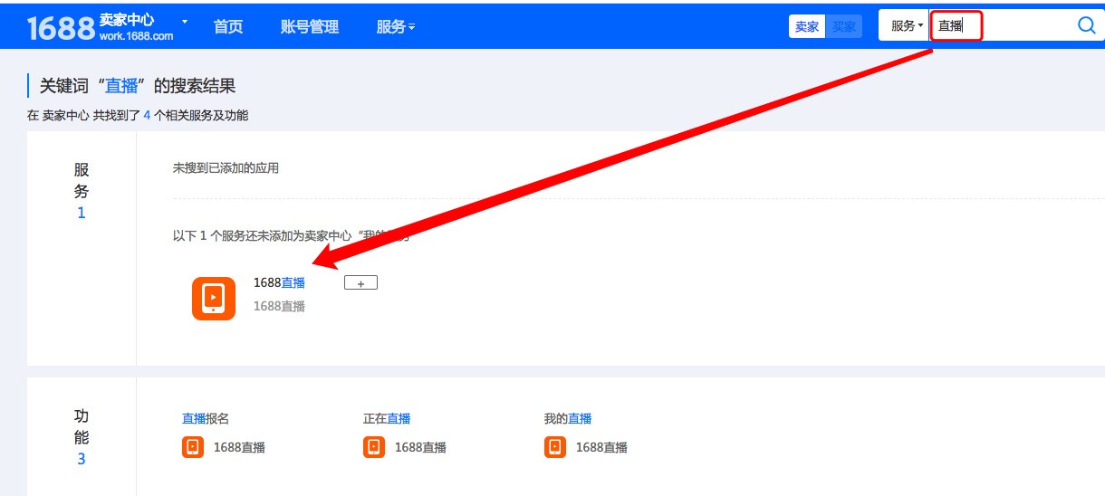Viewport: 1105px width, 496px height.
Task: Open the large orange 1688直播 app icon
Action: (214, 298)
